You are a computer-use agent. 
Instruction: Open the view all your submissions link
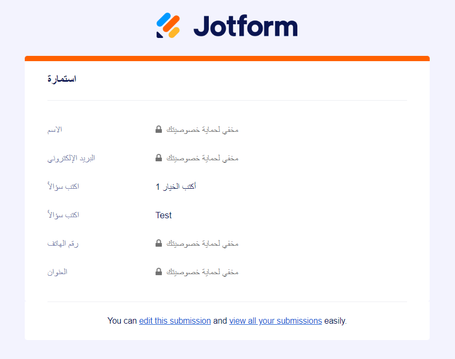tap(275, 321)
